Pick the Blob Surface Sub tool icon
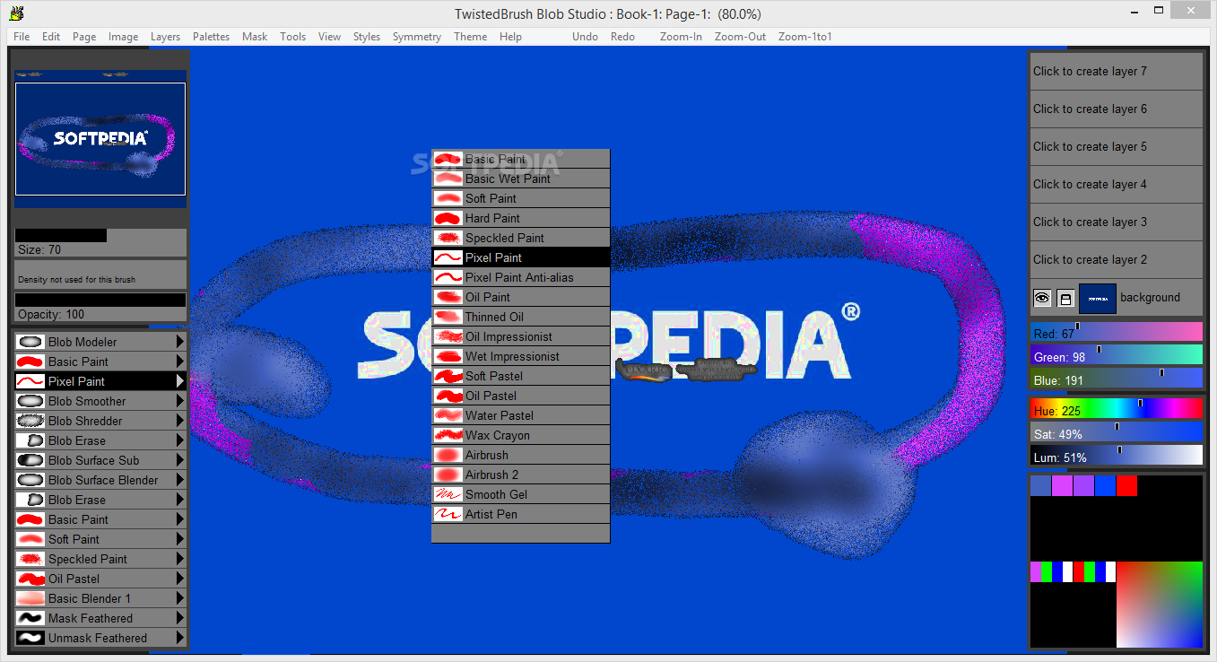The width and height of the screenshot is (1217, 662). tap(30, 460)
